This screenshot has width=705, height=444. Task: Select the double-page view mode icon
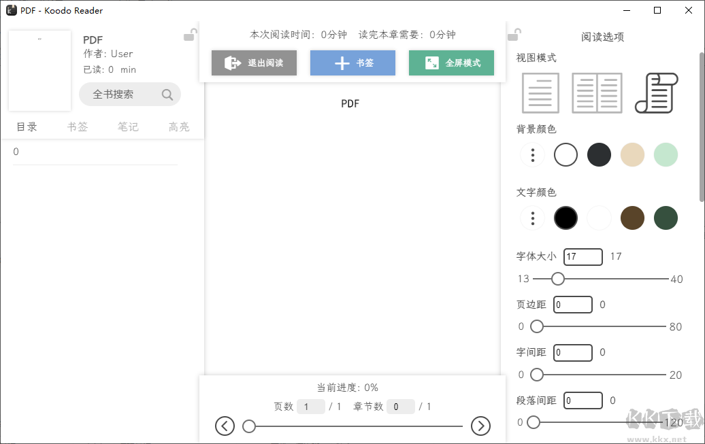click(597, 93)
